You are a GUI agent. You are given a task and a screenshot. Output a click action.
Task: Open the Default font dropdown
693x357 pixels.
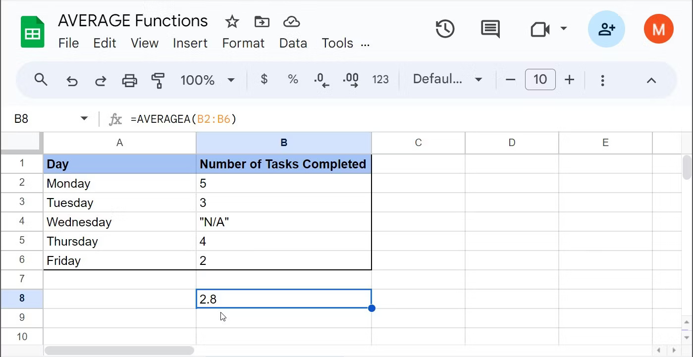[x=447, y=79]
